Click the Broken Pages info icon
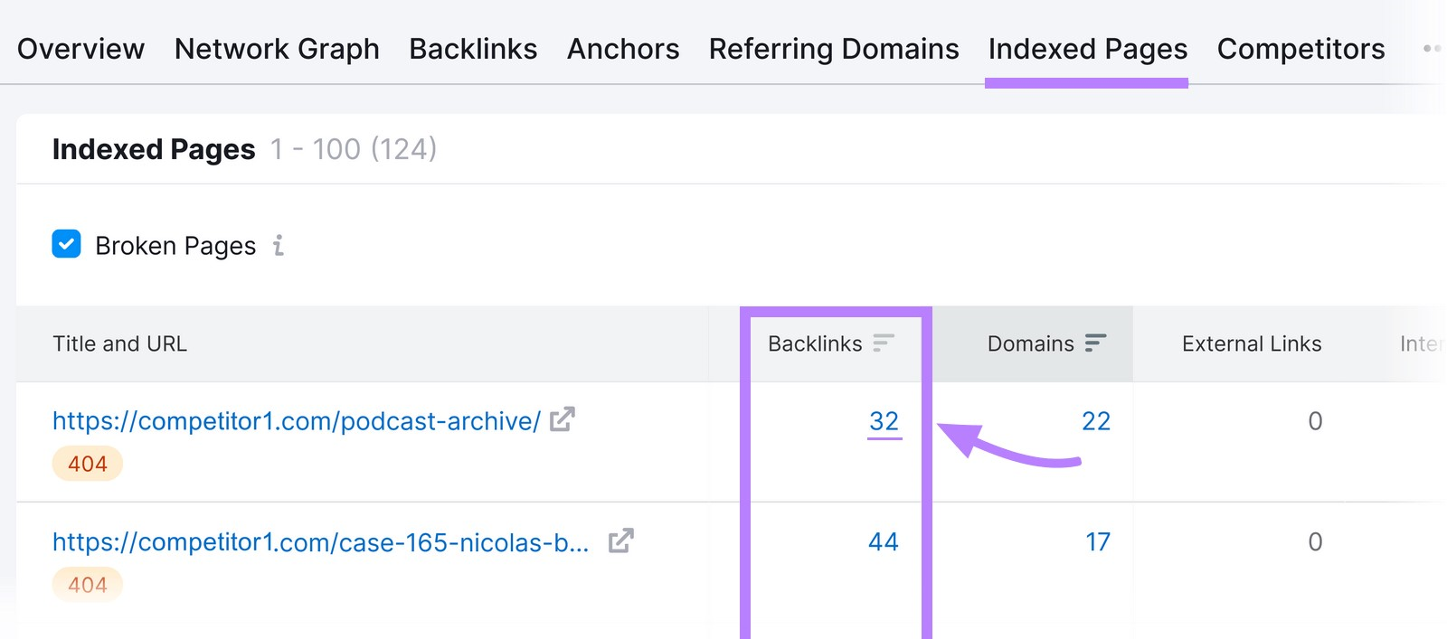Viewport: 1447px width, 639px height. (x=279, y=245)
